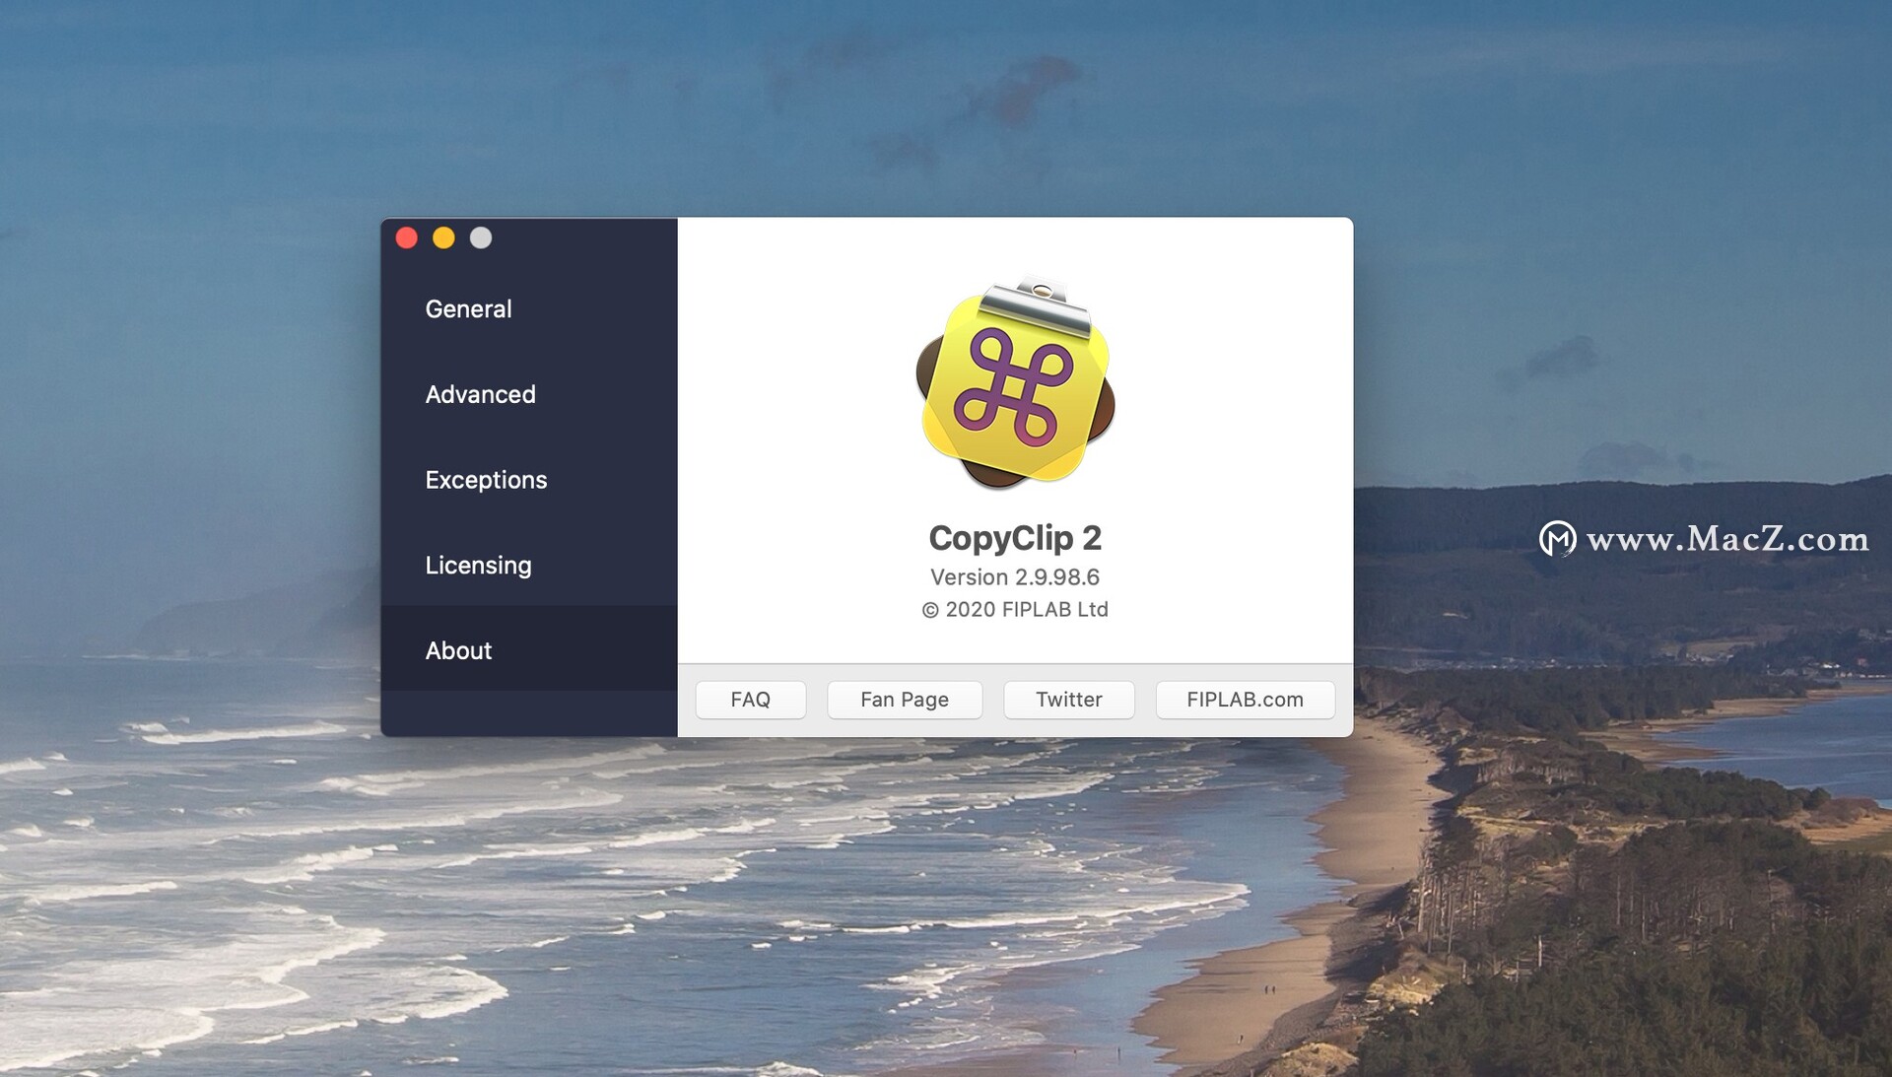Switch to the Advanced tab
The height and width of the screenshot is (1077, 1892).
point(528,394)
